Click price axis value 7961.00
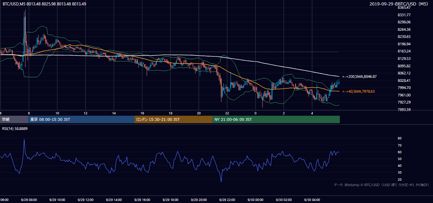 404,95
